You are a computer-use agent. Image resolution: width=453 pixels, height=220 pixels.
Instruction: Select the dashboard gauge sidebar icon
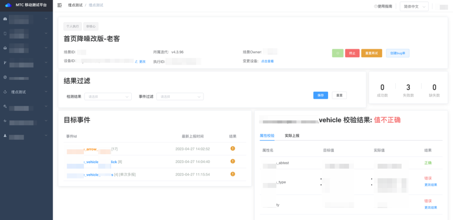(5, 19)
